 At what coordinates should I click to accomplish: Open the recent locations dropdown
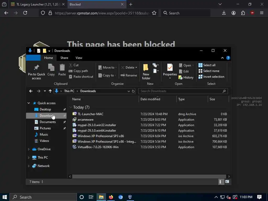point(45,91)
